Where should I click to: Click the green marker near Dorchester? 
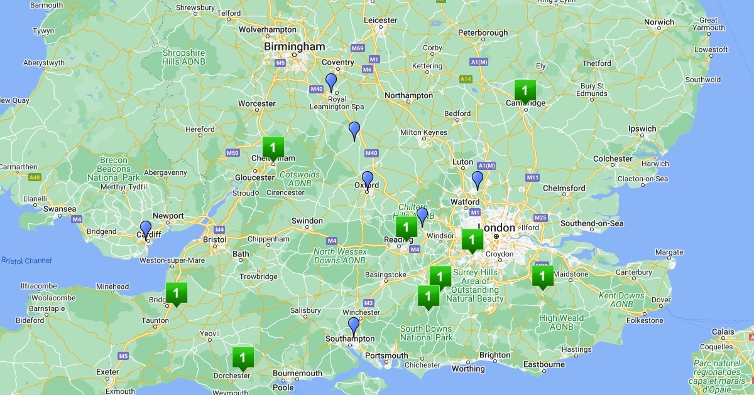pos(243,359)
